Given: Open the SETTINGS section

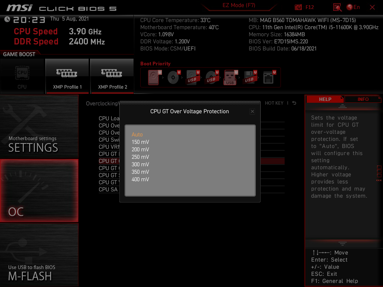Looking at the screenshot, I should [39, 126].
